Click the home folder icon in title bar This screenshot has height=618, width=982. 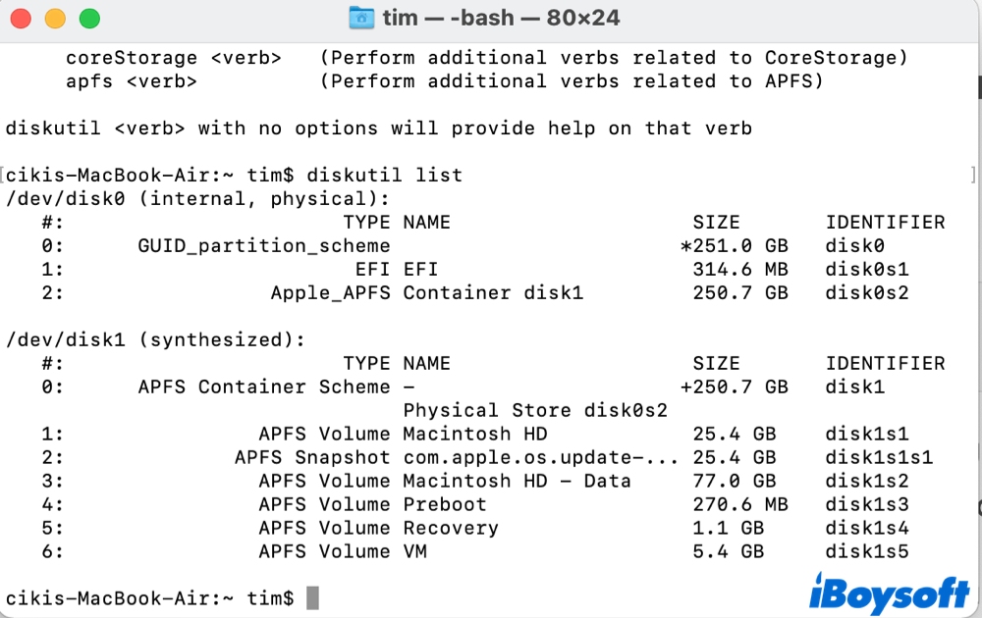[x=362, y=19]
